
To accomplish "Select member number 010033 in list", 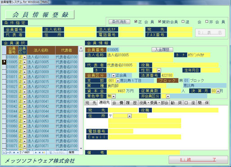I will 12,97.
